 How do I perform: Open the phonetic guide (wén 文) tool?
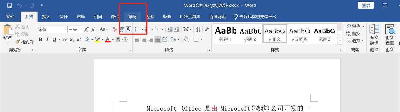click(x=122, y=29)
